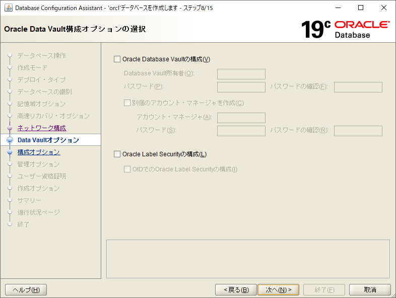
Task: Click the Data Vaultオプション step bullet icon
Action: pos(10,140)
